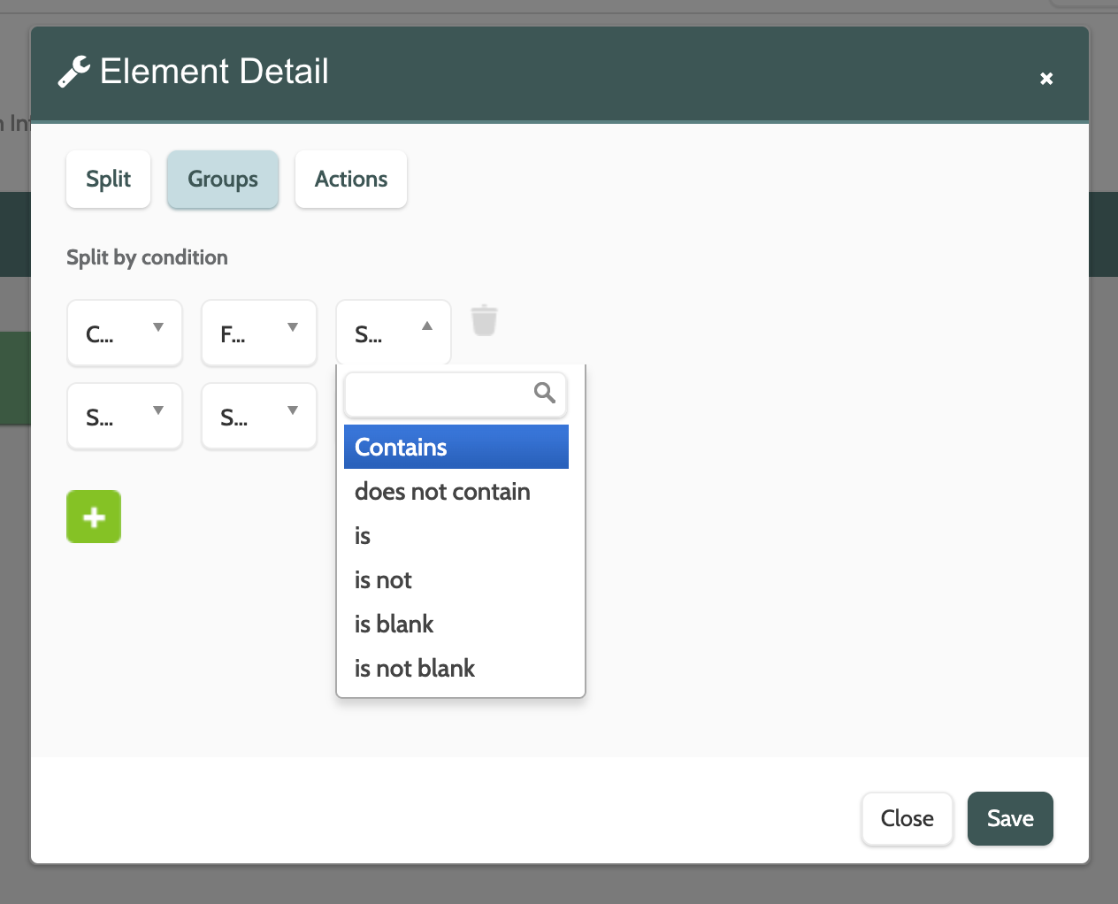Click the green plus add-condition button
Image resolution: width=1118 pixels, height=904 pixels.
pos(94,517)
